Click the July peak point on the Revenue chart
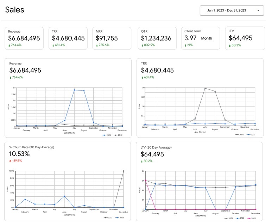Screen dimensions: 266x223 tap(74, 90)
